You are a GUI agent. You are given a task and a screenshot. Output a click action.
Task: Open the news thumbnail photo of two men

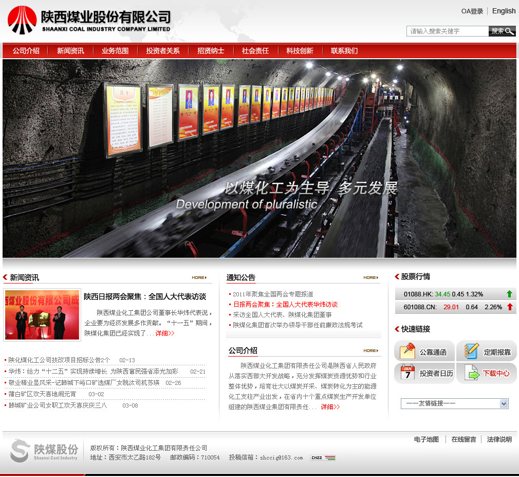click(x=42, y=314)
